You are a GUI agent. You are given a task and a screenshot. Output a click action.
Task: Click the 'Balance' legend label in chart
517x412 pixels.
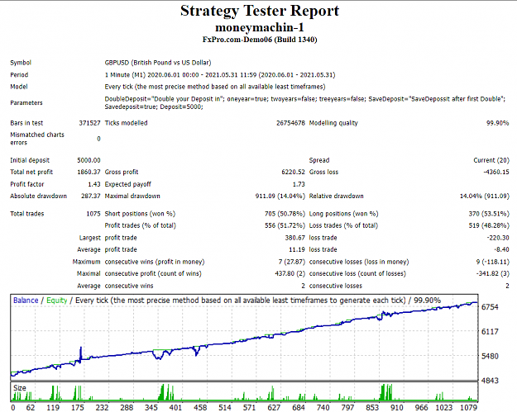(26, 301)
